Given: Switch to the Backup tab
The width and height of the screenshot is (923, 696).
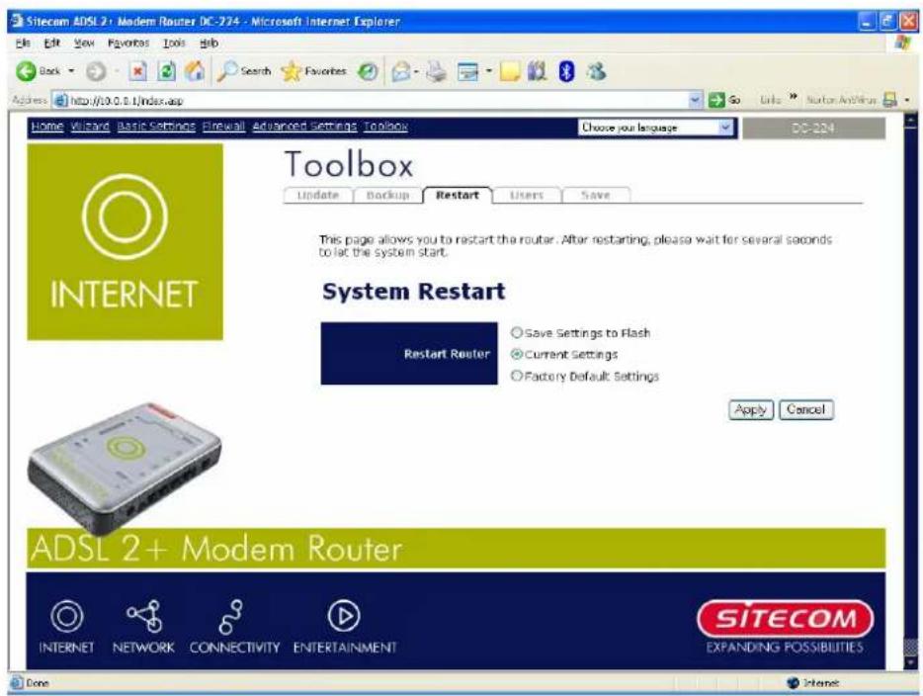Looking at the screenshot, I should pyautogui.click(x=387, y=195).
